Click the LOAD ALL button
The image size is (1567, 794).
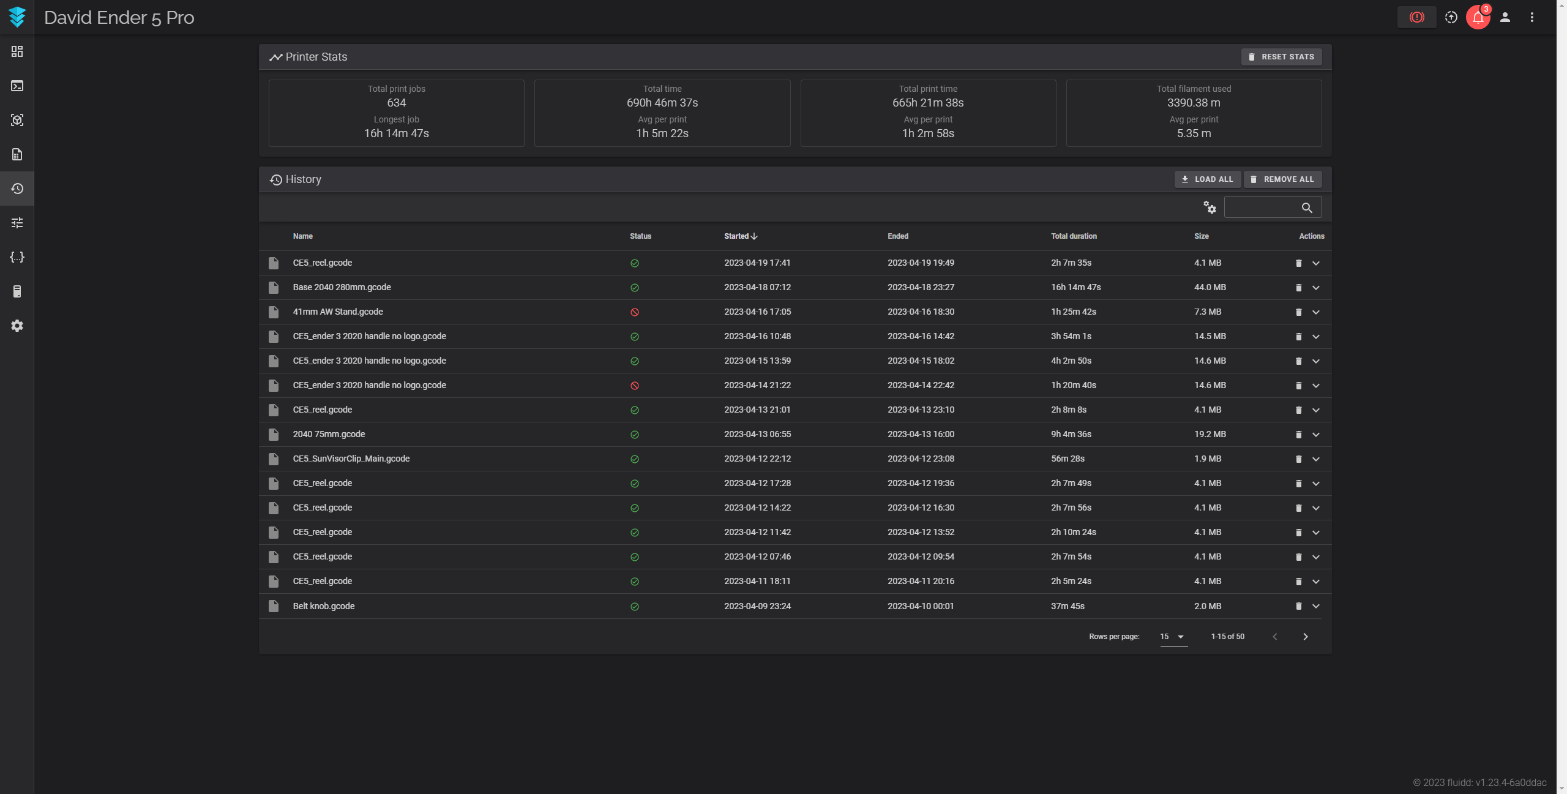pyautogui.click(x=1207, y=179)
